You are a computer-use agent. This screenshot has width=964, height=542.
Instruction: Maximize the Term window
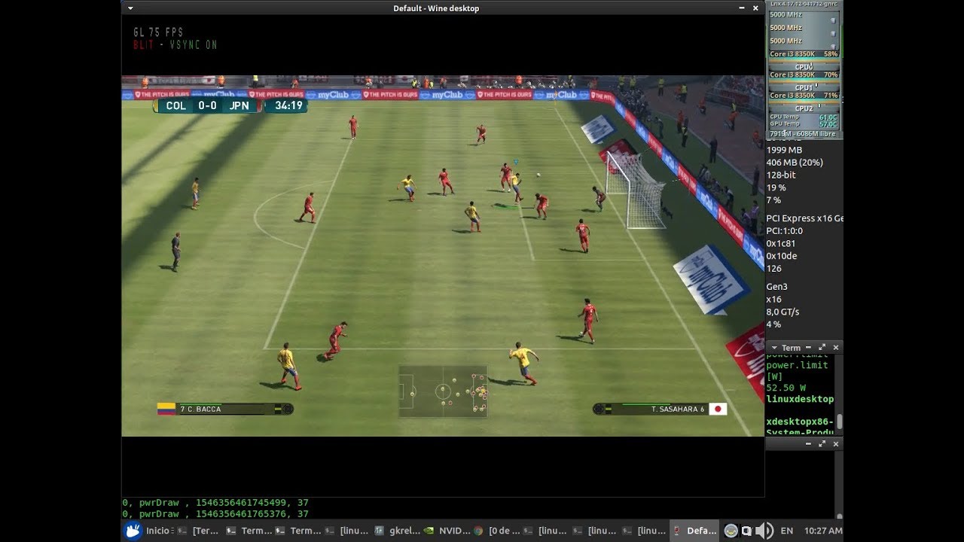point(822,348)
